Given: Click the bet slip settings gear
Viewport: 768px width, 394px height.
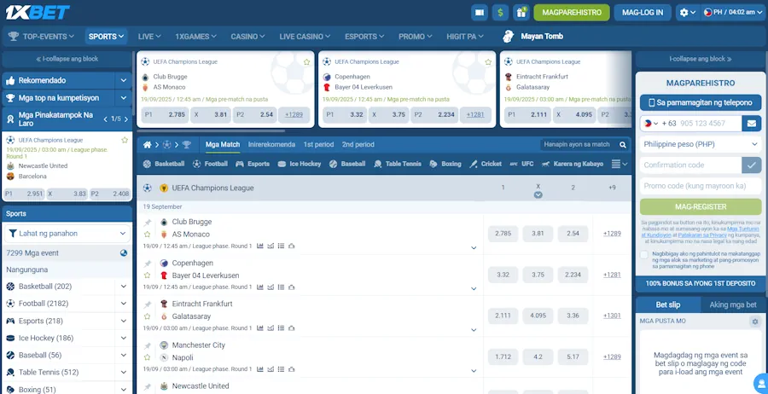Looking at the screenshot, I should pyautogui.click(x=755, y=322).
